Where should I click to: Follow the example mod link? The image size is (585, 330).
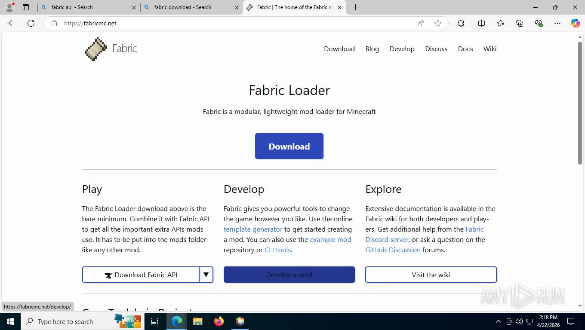click(330, 239)
